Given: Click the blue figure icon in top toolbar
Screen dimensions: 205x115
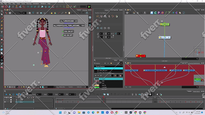Looking at the screenshot, I should (x=10, y=7).
